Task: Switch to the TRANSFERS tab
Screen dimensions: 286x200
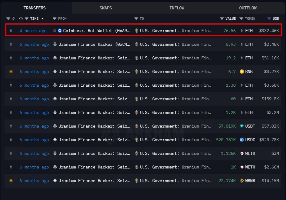Action: pos(35,8)
